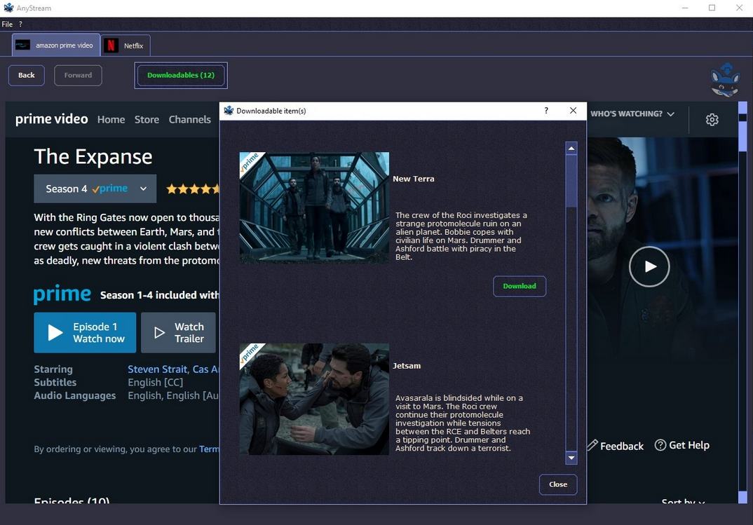Click the dialog help question mark

pos(546,111)
